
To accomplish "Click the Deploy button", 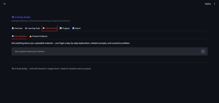I will (x=208, y=4).
